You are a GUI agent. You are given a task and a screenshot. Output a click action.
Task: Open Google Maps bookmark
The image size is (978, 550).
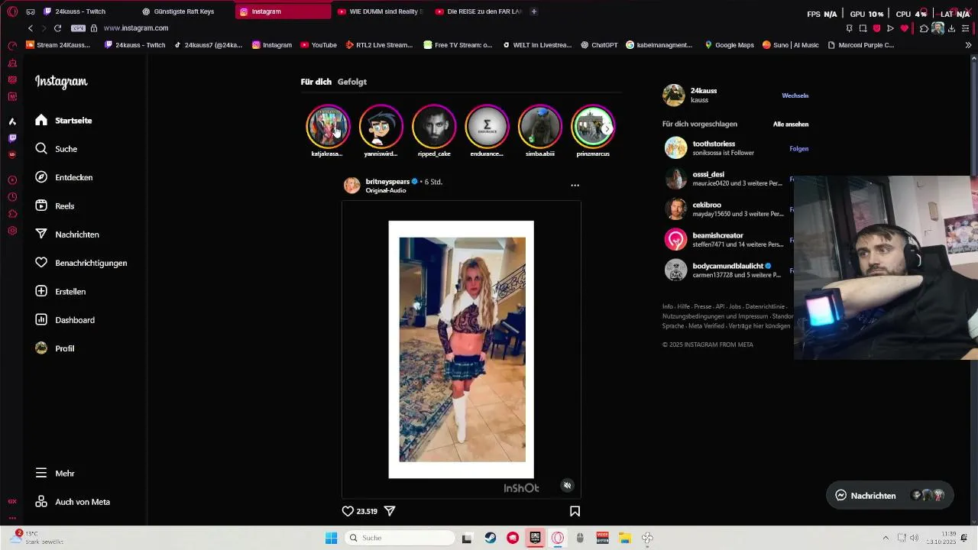[729, 45]
